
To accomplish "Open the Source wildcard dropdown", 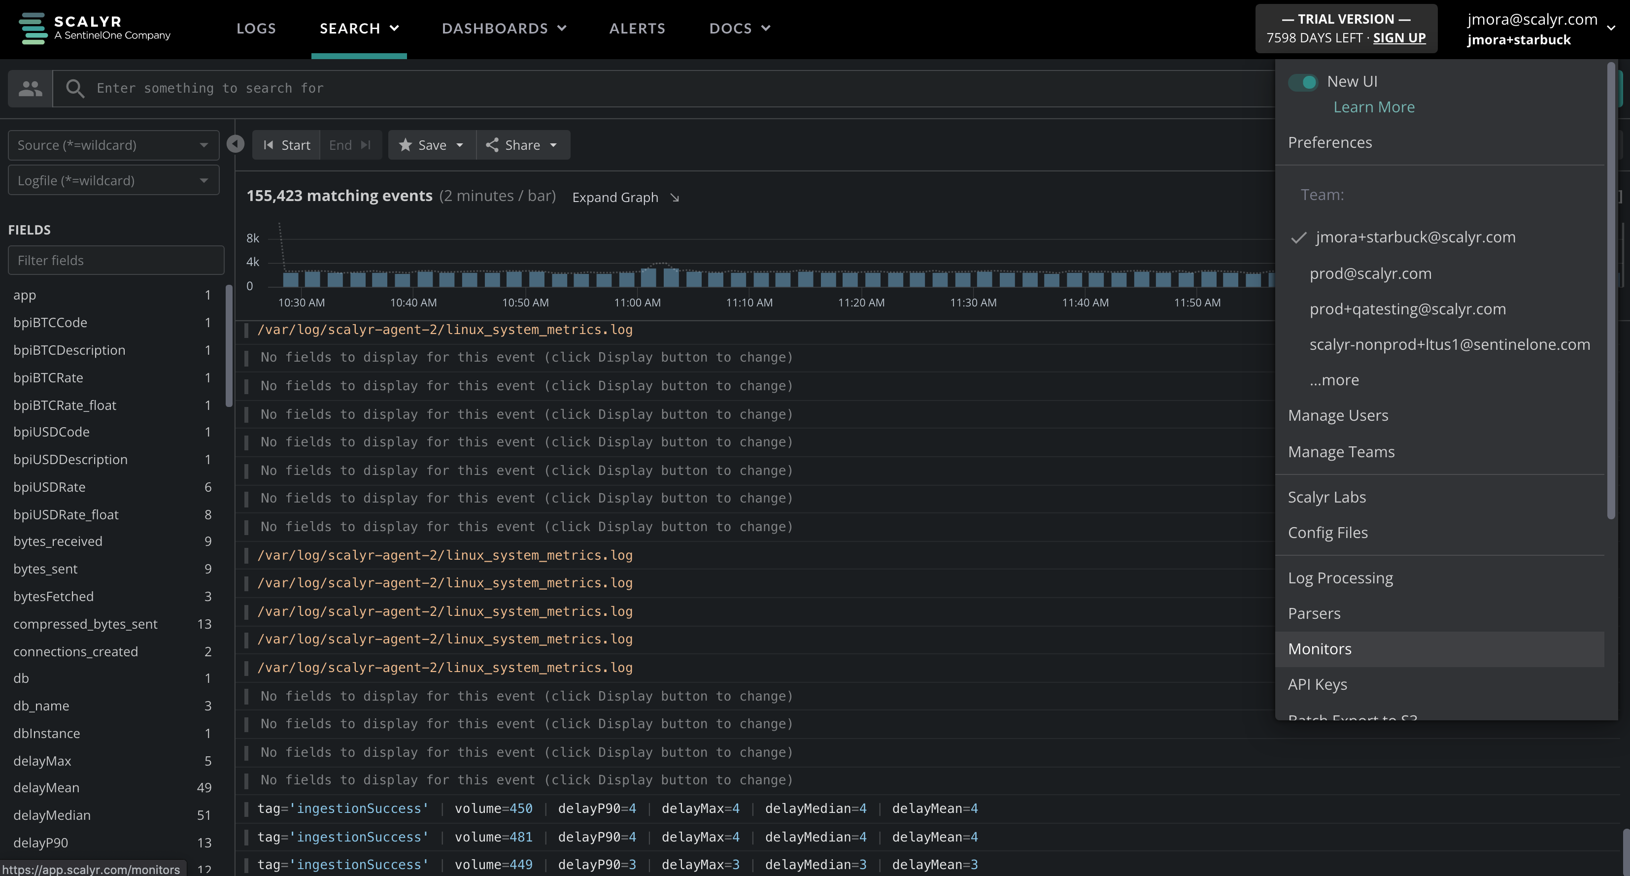I will [113, 145].
